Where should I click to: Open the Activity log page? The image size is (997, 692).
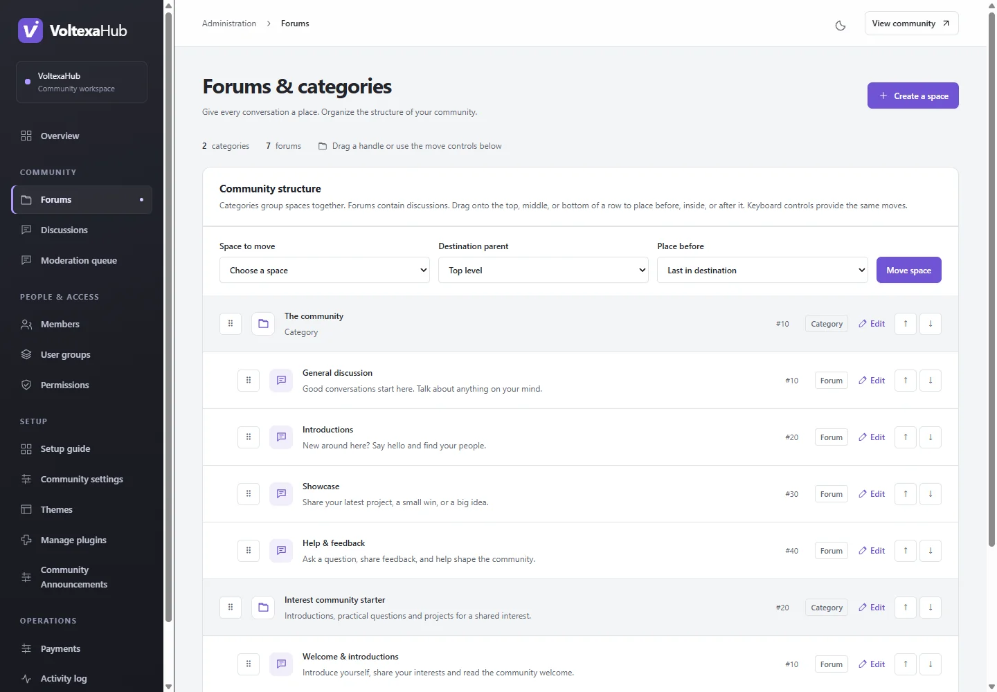click(82, 679)
